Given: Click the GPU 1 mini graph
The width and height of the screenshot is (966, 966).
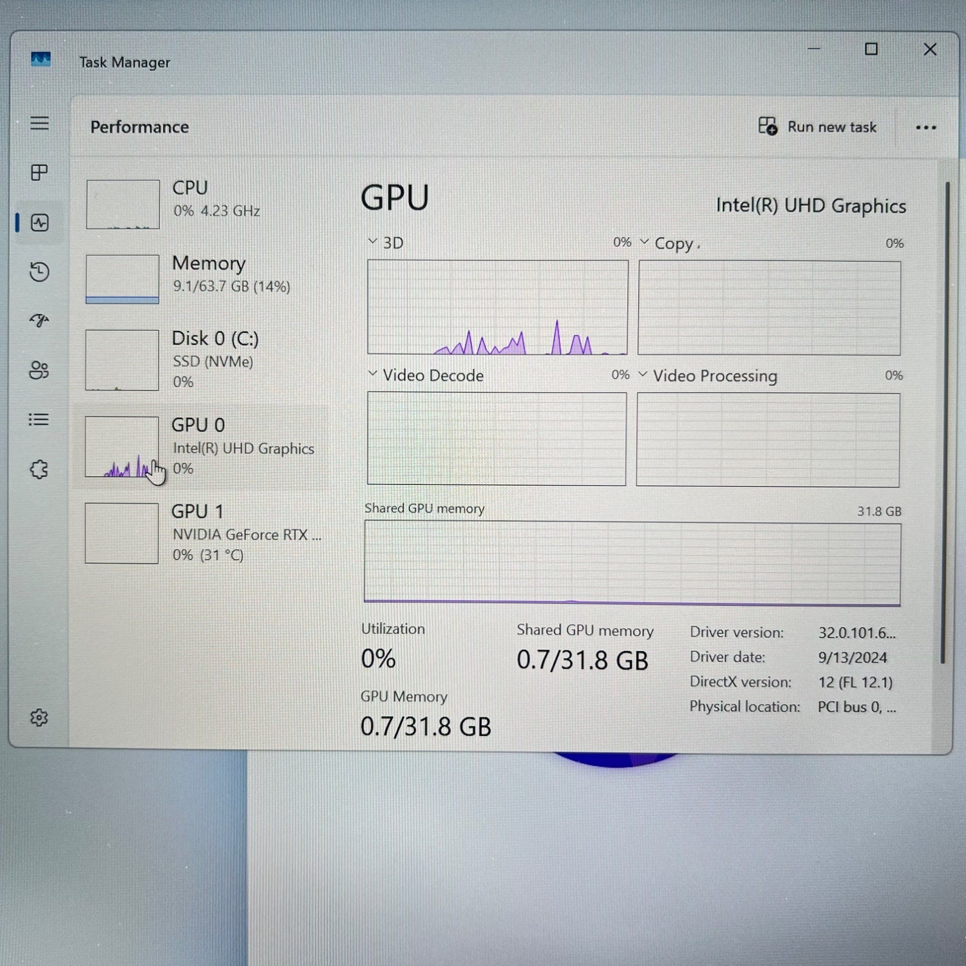Looking at the screenshot, I should [x=122, y=533].
